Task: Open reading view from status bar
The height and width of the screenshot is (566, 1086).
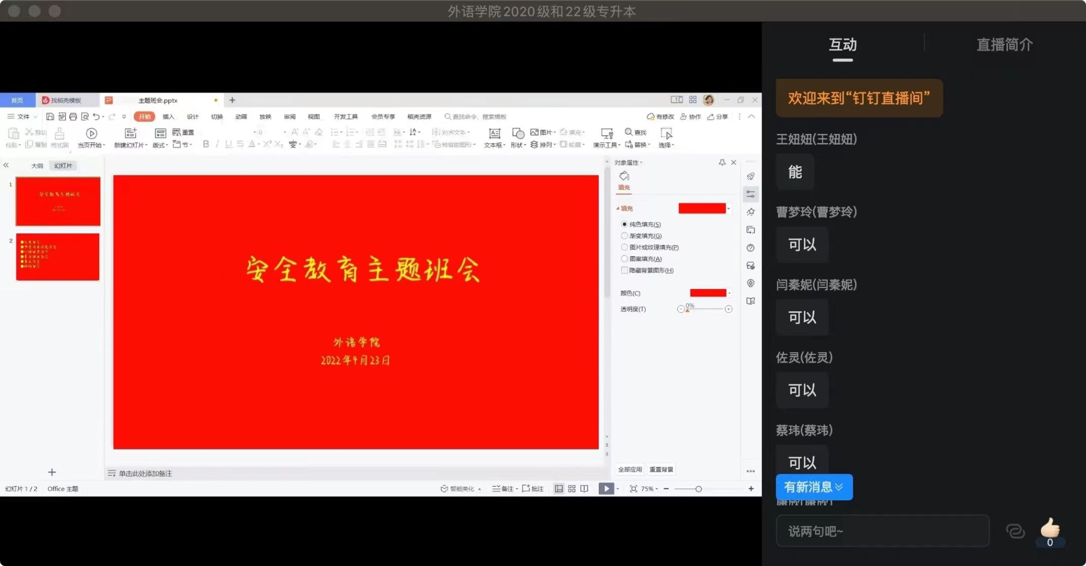Action: click(x=584, y=489)
